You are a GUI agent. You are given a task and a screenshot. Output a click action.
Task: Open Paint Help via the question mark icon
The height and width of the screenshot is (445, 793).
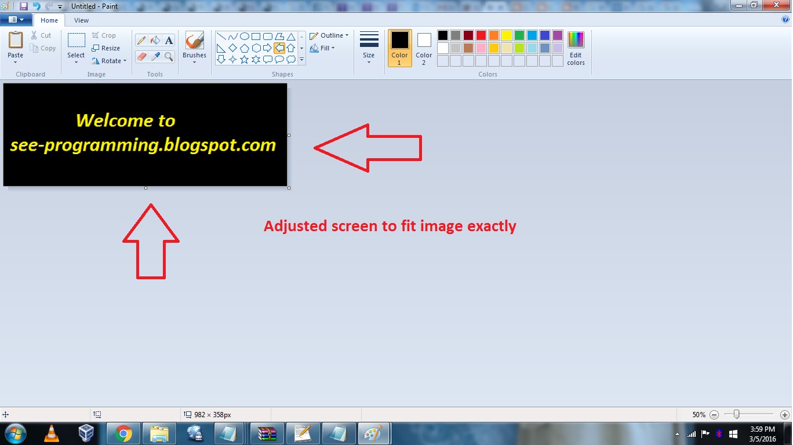[785, 19]
